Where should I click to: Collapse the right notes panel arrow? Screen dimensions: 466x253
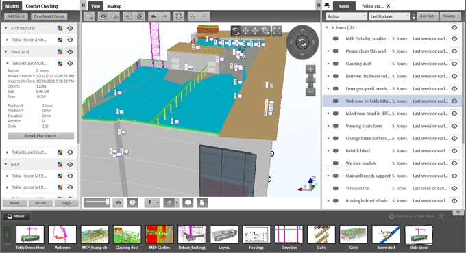click(319, 5)
